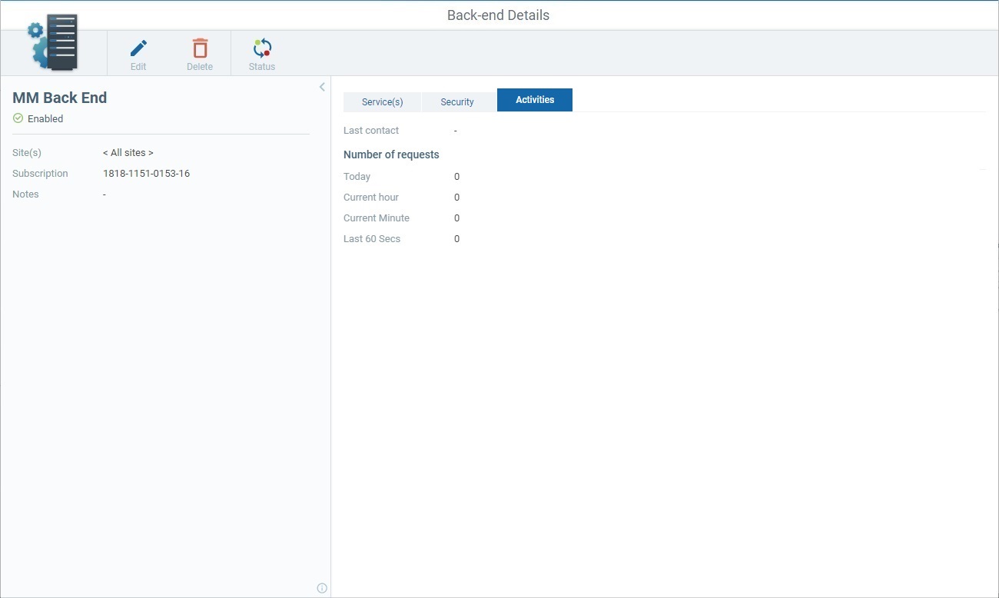Click the Delete toolbar button label
Screen dimensions: 999x598
click(x=200, y=66)
